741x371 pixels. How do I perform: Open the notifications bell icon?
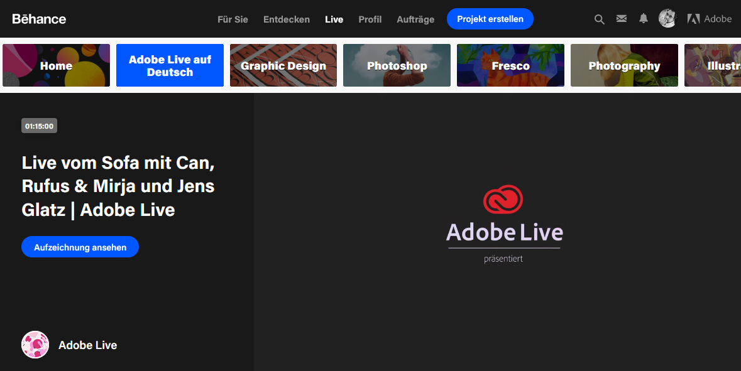[643, 19]
